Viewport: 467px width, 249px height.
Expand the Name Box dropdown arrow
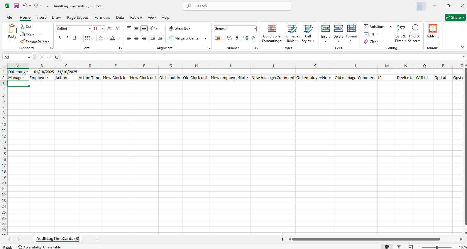(29, 57)
